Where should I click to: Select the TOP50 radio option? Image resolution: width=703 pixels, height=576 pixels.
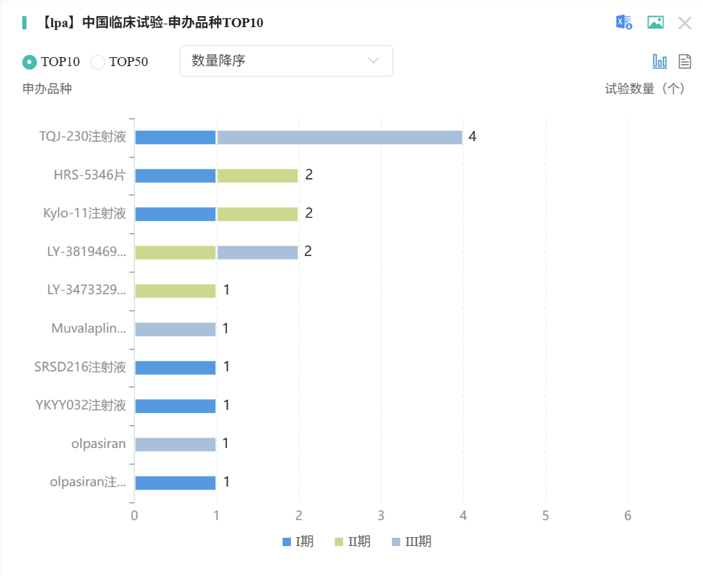point(98,62)
